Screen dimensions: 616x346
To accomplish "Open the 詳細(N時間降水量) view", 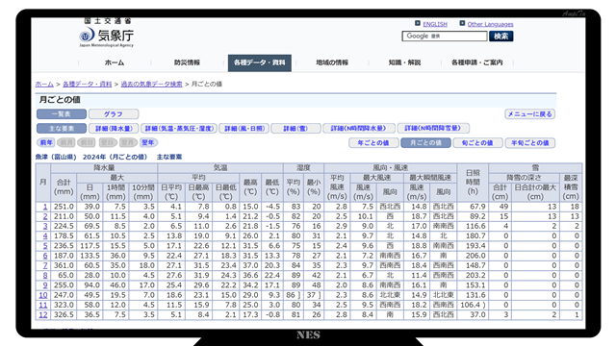I will point(358,128).
